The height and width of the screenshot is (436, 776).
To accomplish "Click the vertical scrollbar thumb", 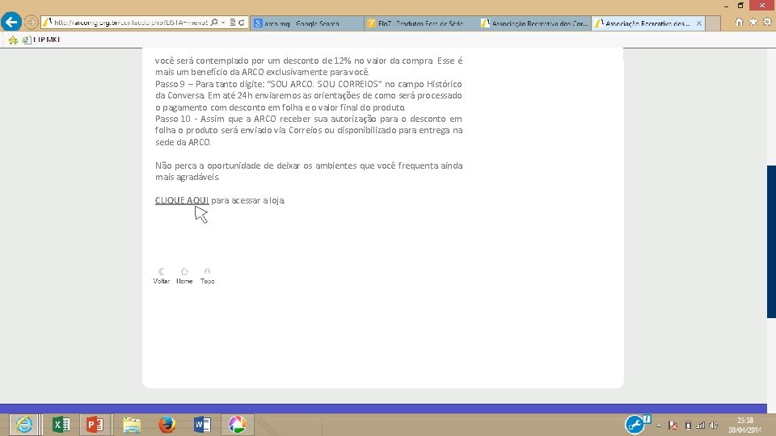I will click(771, 241).
